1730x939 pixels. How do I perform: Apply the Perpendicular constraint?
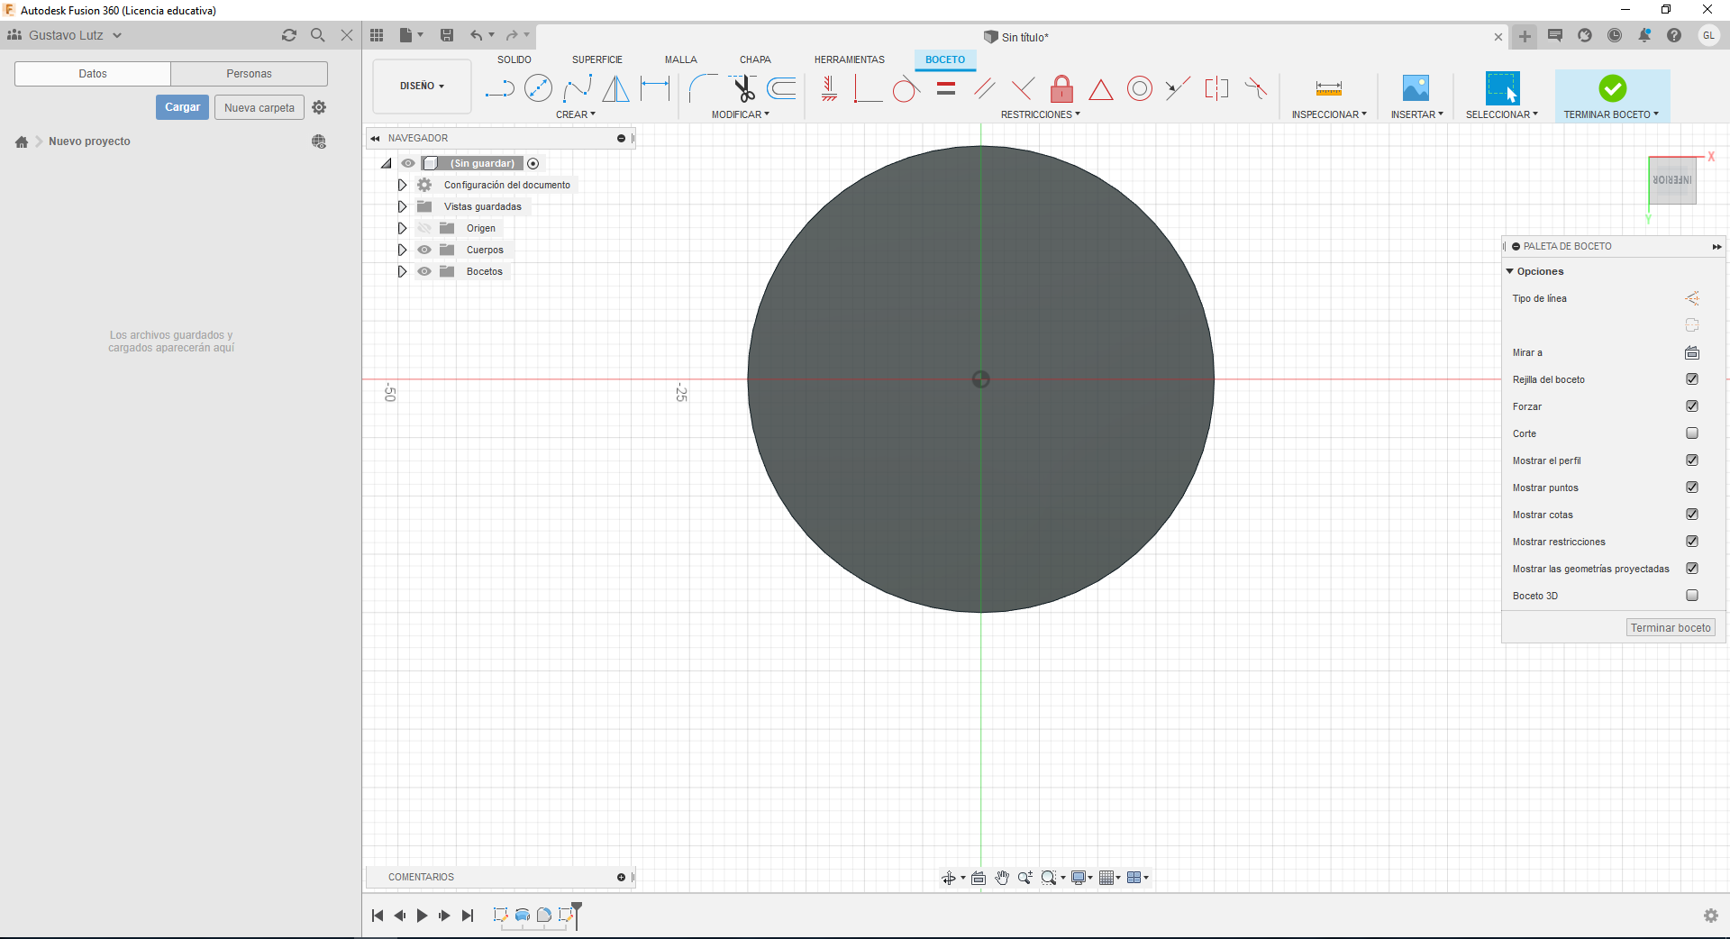click(1023, 88)
